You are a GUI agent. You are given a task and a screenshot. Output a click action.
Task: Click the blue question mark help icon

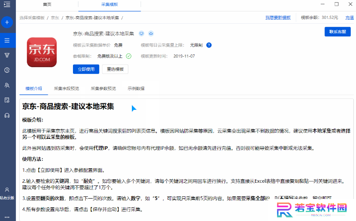pyautogui.click(x=209, y=45)
